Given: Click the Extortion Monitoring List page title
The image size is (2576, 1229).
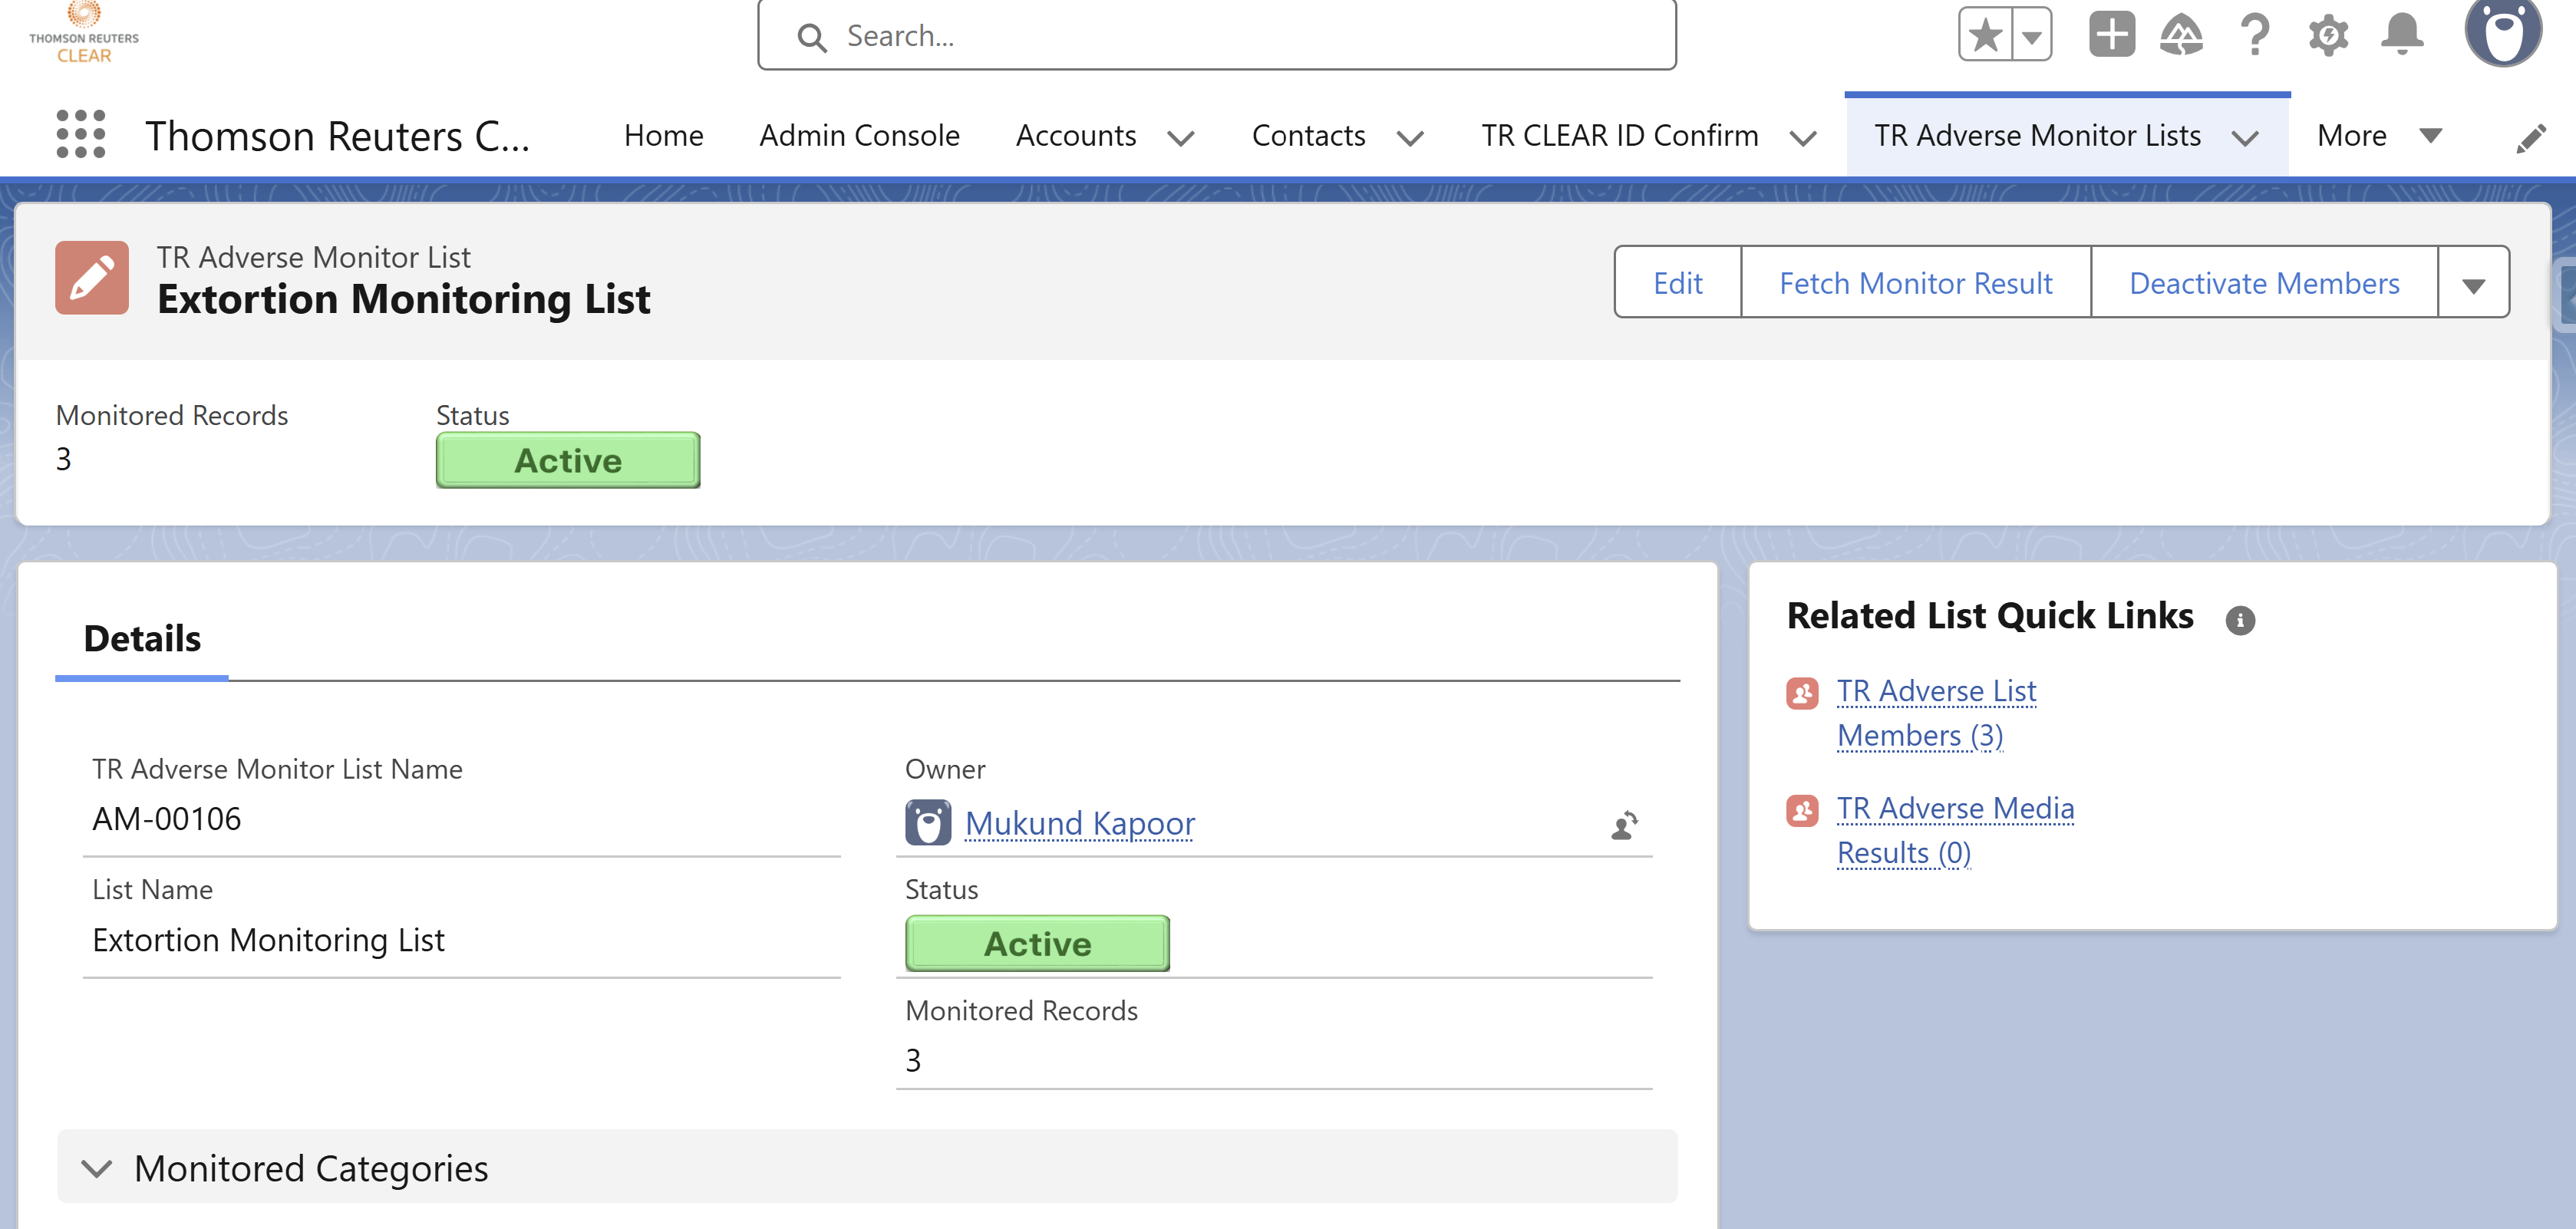Looking at the screenshot, I should coord(404,299).
